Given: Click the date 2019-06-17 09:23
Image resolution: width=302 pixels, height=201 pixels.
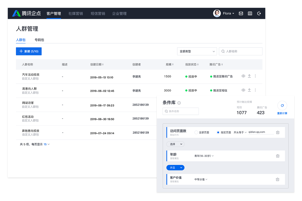Looking at the screenshot, I should click(102, 106).
